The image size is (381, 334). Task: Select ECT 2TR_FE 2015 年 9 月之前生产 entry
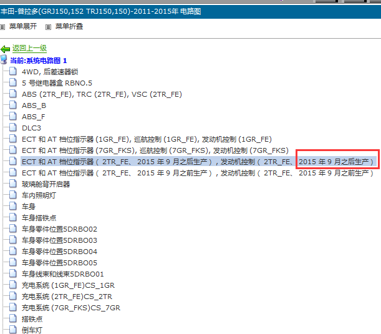click(198, 173)
